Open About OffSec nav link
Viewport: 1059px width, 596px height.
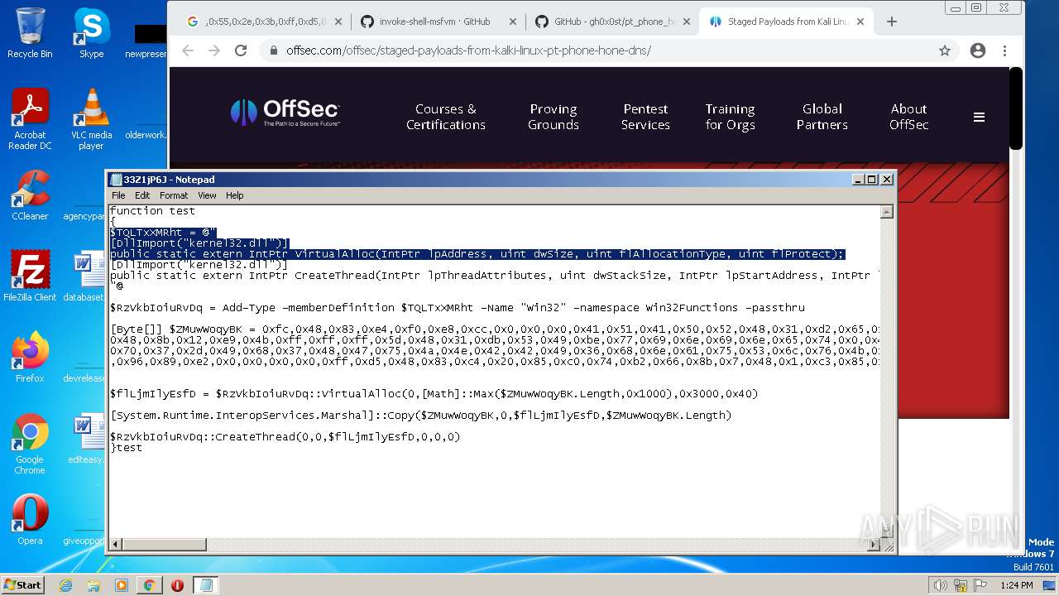pos(908,117)
